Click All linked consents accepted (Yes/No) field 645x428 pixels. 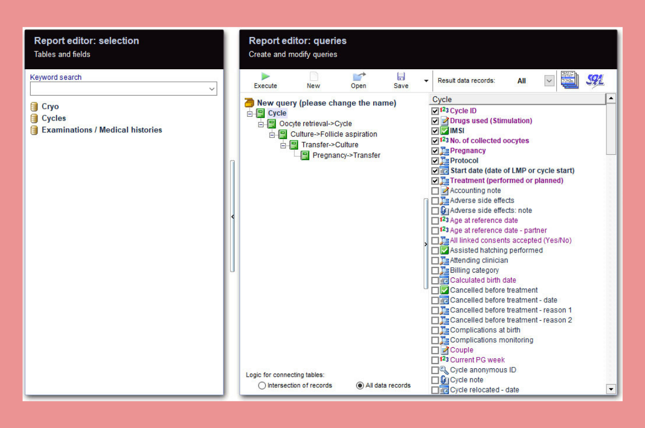point(511,240)
